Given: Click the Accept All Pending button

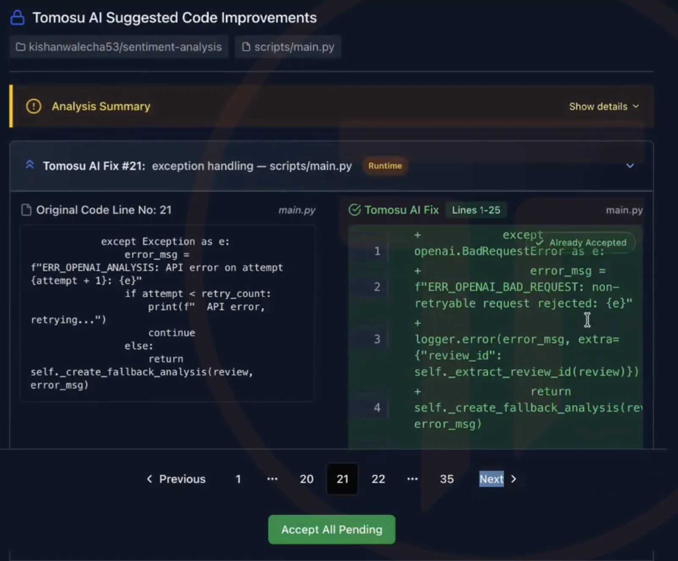Looking at the screenshot, I should click(332, 529).
